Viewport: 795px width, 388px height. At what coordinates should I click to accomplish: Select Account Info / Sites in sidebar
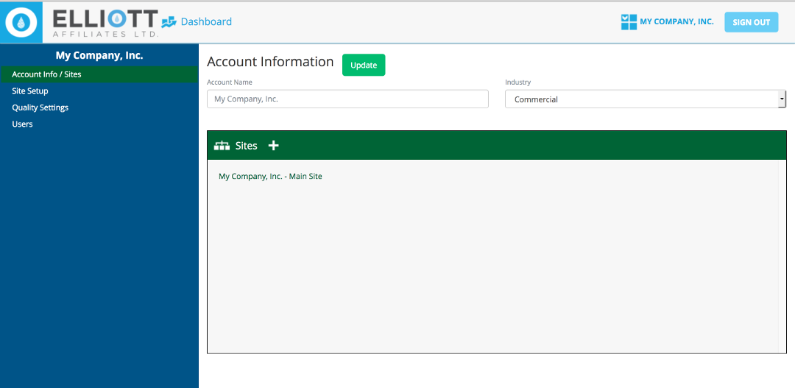click(x=46, y=74)
